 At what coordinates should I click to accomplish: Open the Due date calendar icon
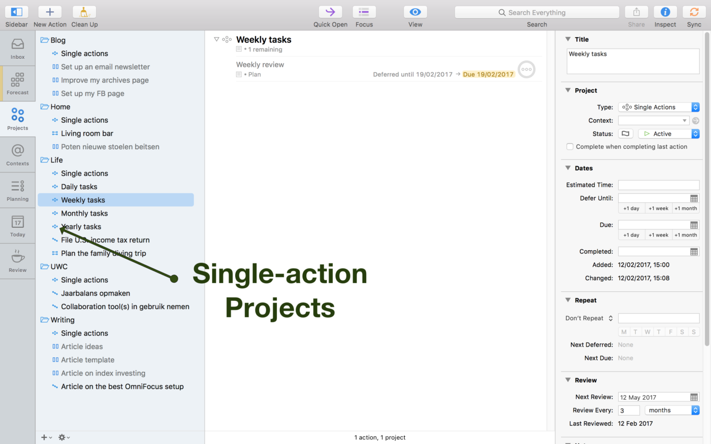(x=694, y=225)
